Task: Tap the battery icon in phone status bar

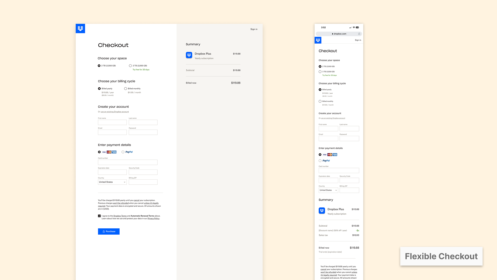Action: pyautogui.click(x=357, y=27)
